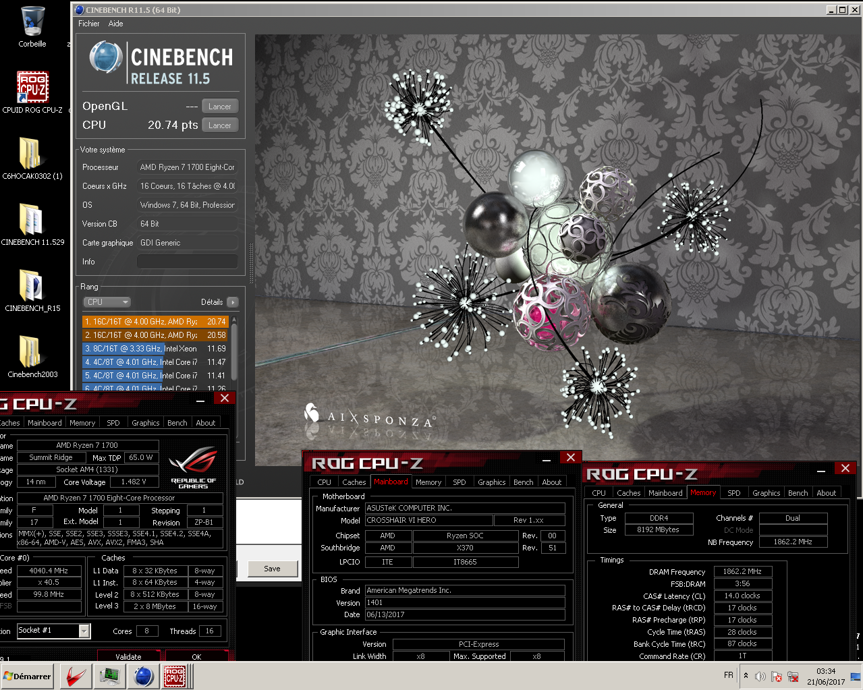
Task: Click Validate button in left CPU-Z window
Action: pos(128,656)
